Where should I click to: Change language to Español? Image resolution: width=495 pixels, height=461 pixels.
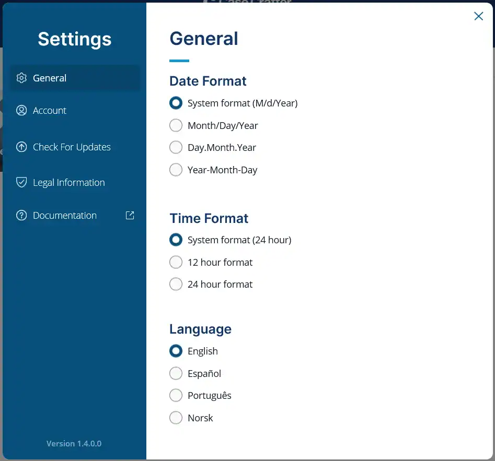click(176, 374)
